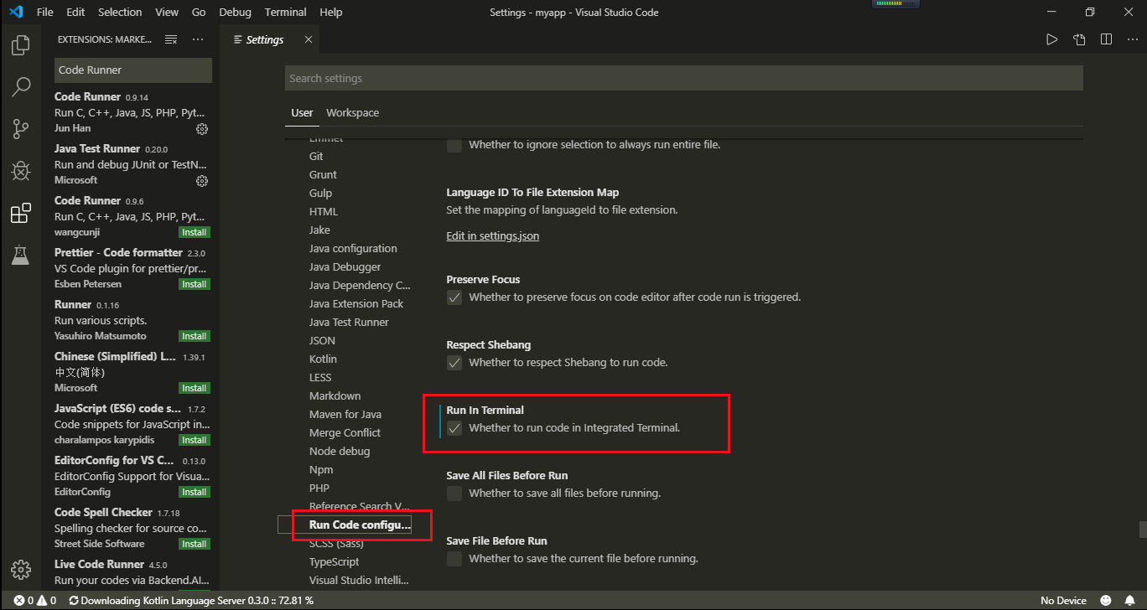Open the Explorer view in the activity bar
Image resolution: width=1147 pixels, height=610 pixels.
[x=20, y=45]
